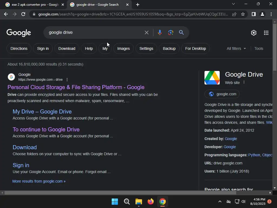Select the Backup filter chip

click(169, 48)
